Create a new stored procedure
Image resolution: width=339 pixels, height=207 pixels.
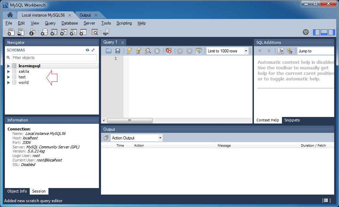point(73,32)
